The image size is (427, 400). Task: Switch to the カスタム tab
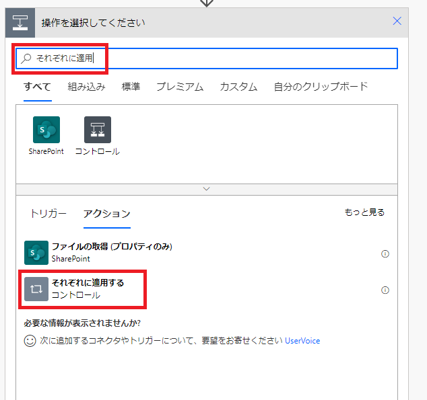tap(238, 86)
